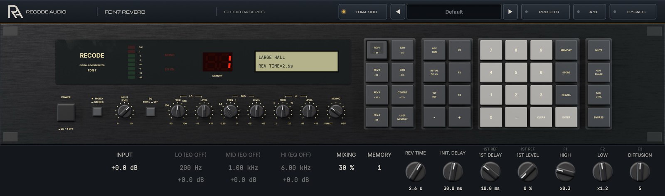665x196 pixels.
Task: Click the Recall key
Action: (x=566, y=95)
